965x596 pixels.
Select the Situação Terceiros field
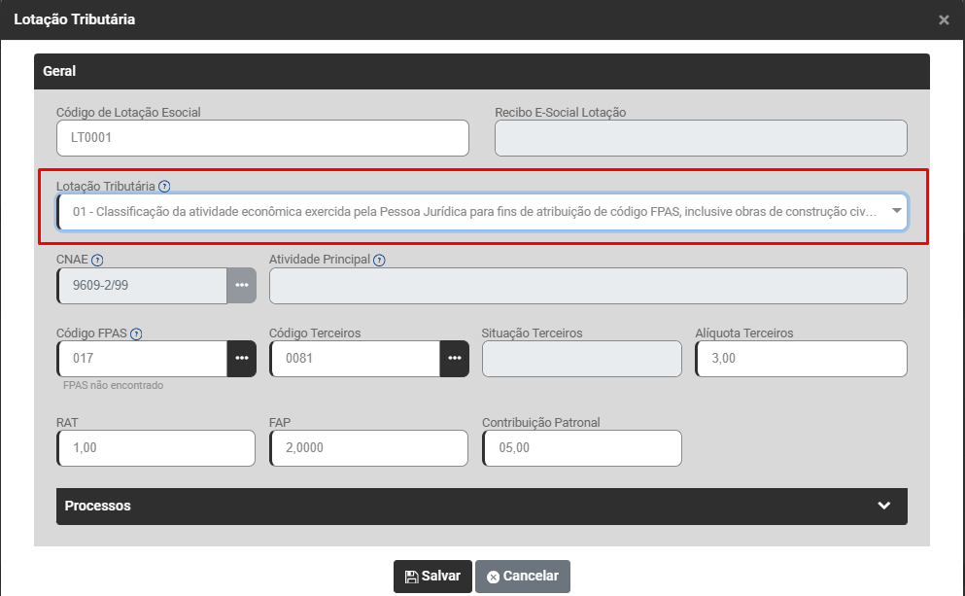(581, 359)
